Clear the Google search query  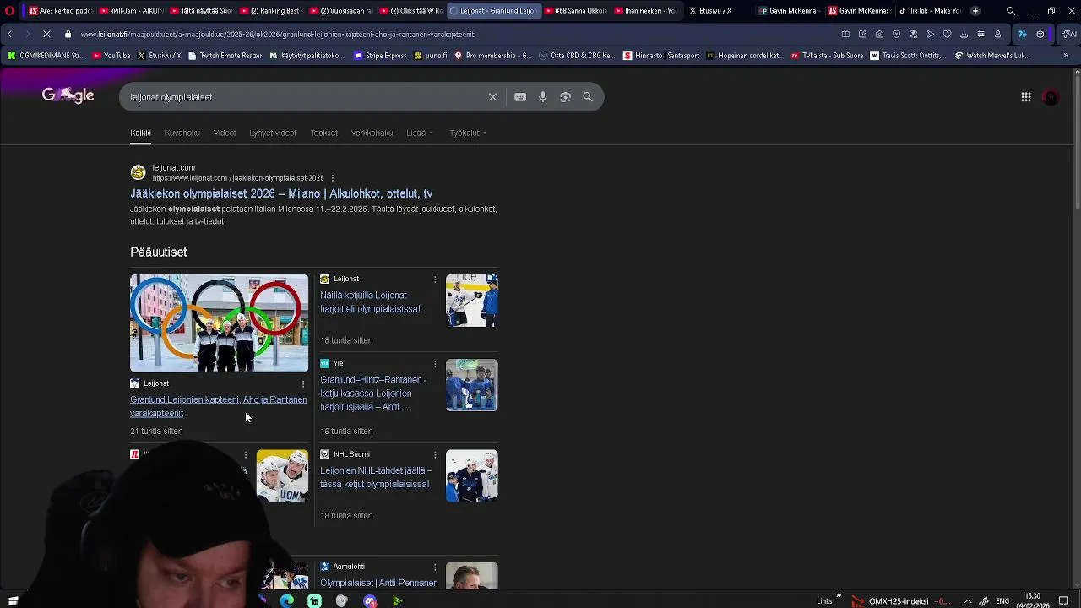pos(492,97)
